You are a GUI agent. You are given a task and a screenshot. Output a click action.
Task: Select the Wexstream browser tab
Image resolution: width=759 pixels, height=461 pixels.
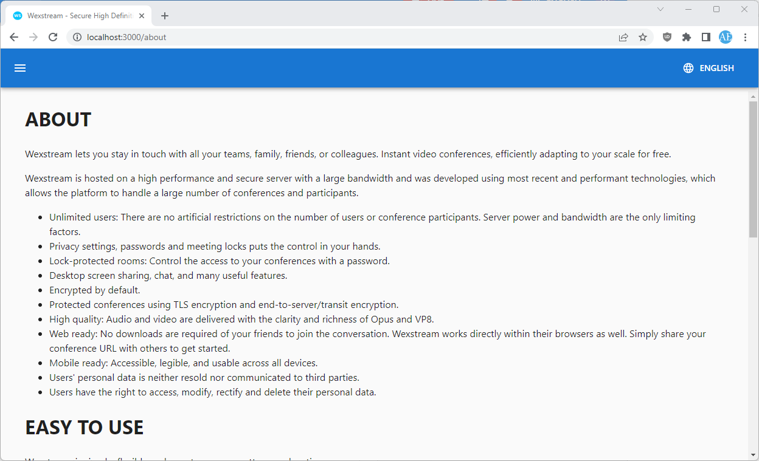point(78,16)
